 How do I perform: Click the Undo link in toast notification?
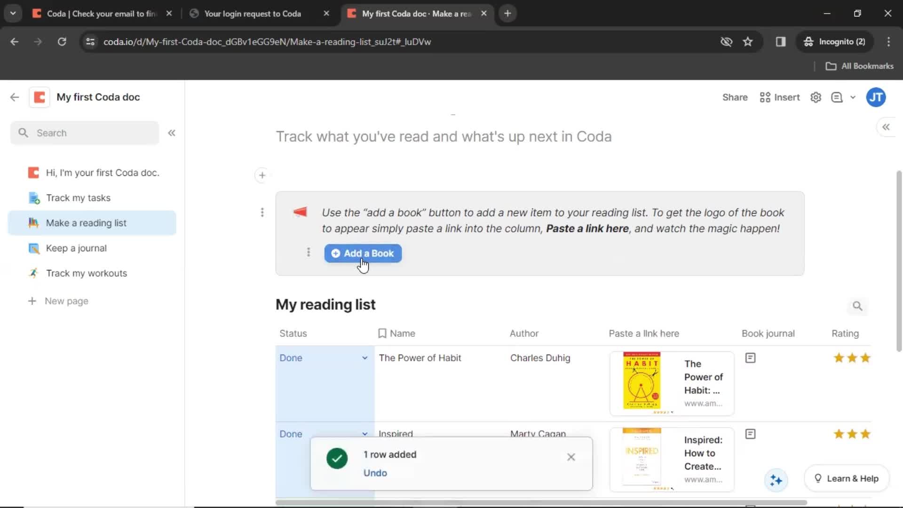tap(376, 473)
